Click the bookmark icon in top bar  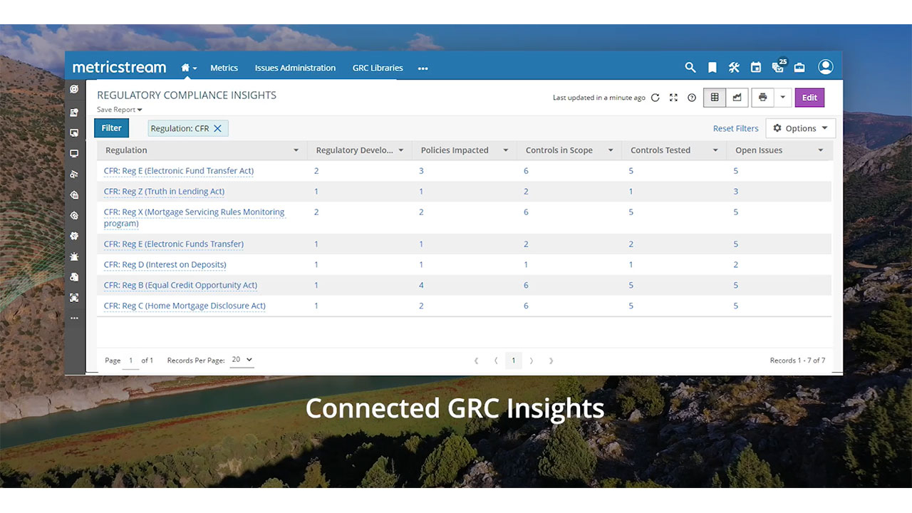[712, 68]
